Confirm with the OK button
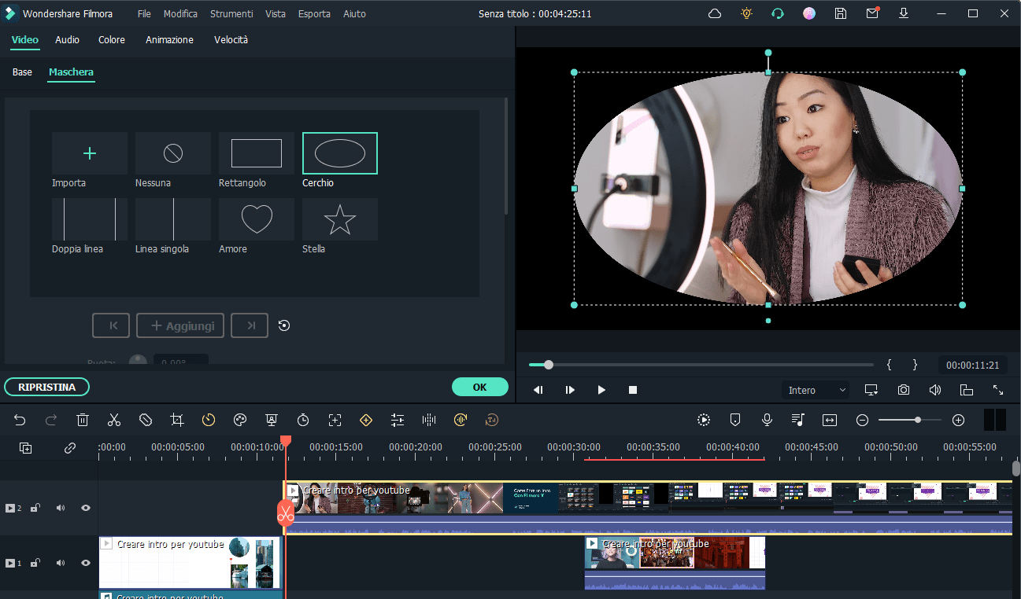 click(x=480, y=387)
